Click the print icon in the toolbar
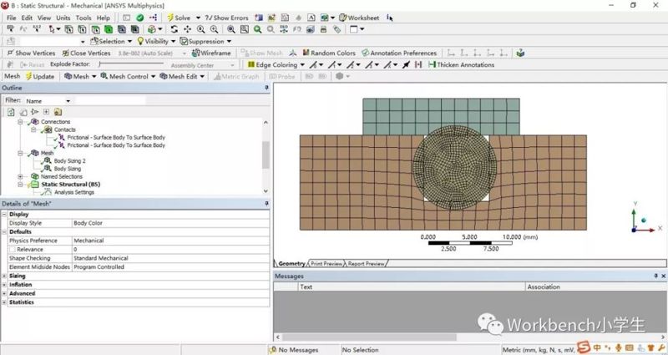Image resolution: width=668 pixels, height=355 pixels. (x=323, y=29)
